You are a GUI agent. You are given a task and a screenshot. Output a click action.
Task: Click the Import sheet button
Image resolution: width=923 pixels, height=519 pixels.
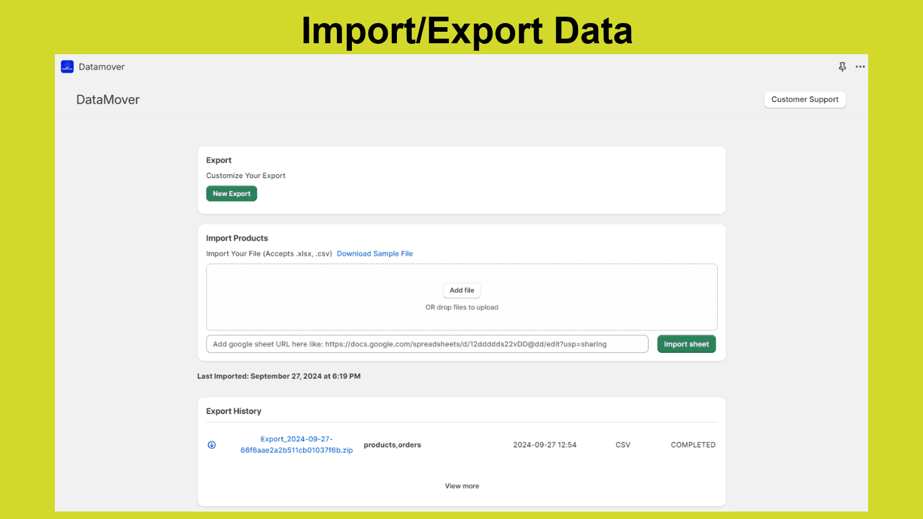(x=686, y=344)
